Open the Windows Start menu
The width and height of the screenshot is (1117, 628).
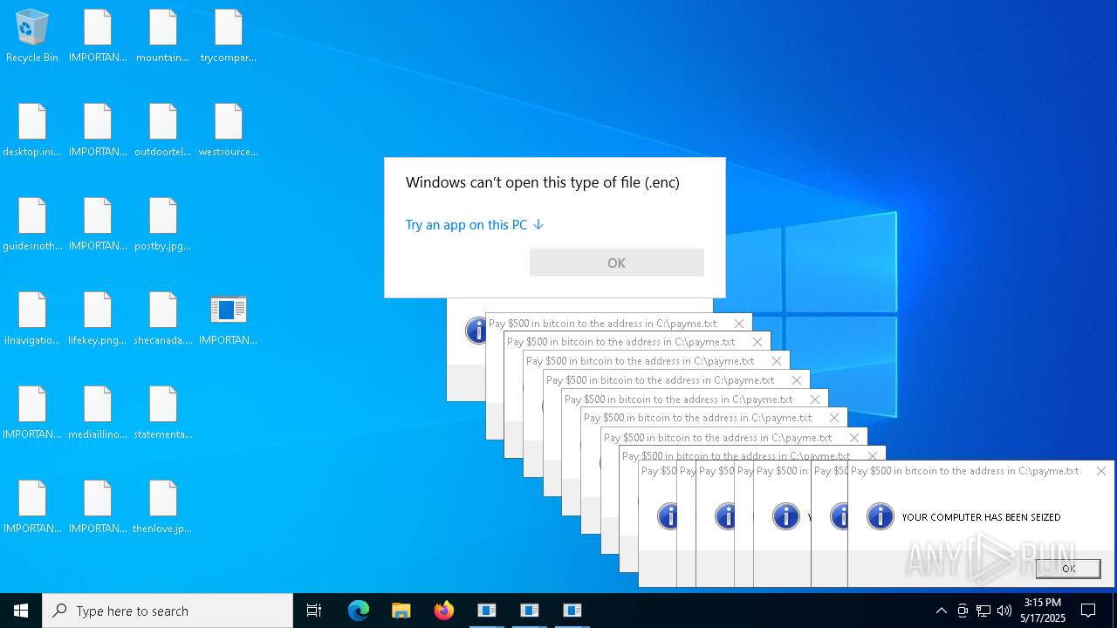point(21,611)
